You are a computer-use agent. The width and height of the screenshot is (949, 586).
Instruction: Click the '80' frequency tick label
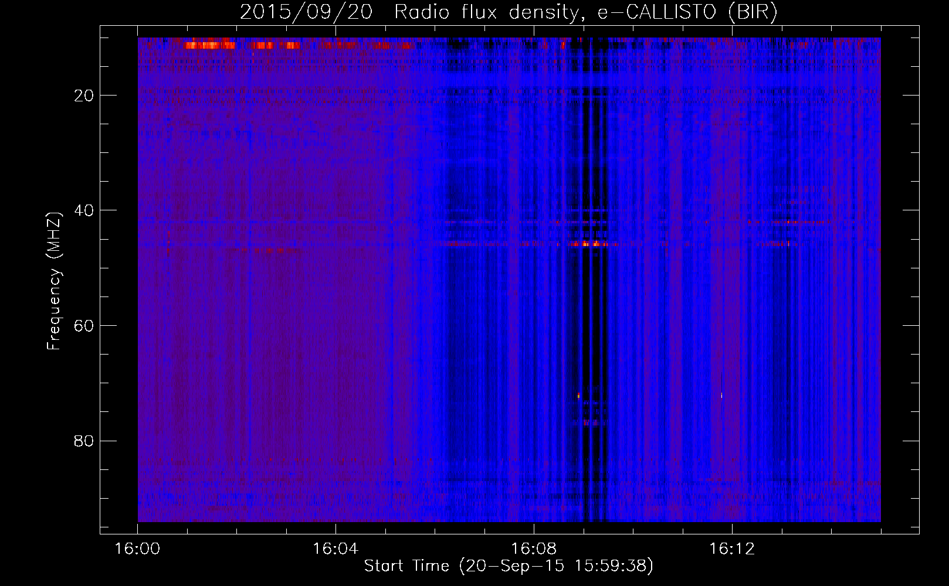point(84,441)
